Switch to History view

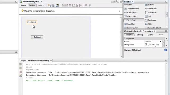[x=41, y=5]
